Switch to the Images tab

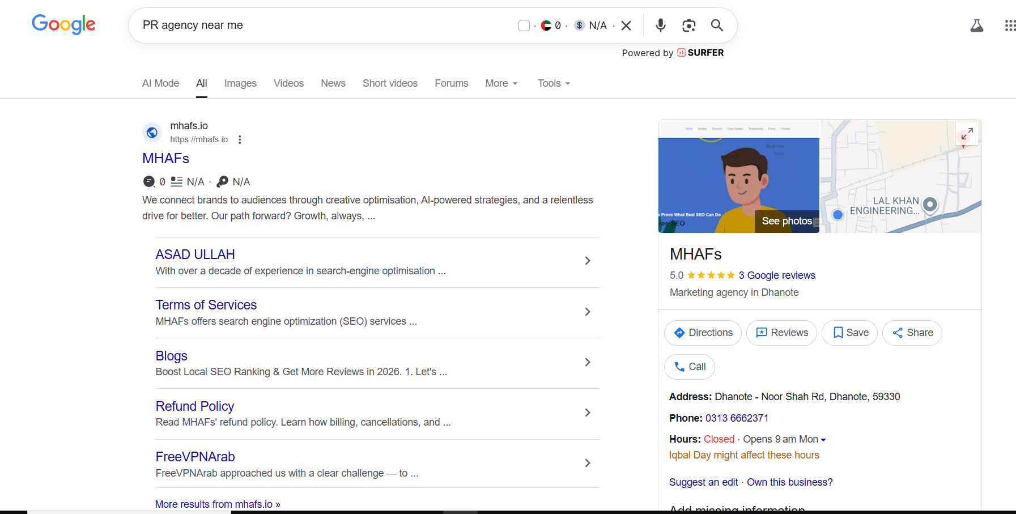pos(240,83)
